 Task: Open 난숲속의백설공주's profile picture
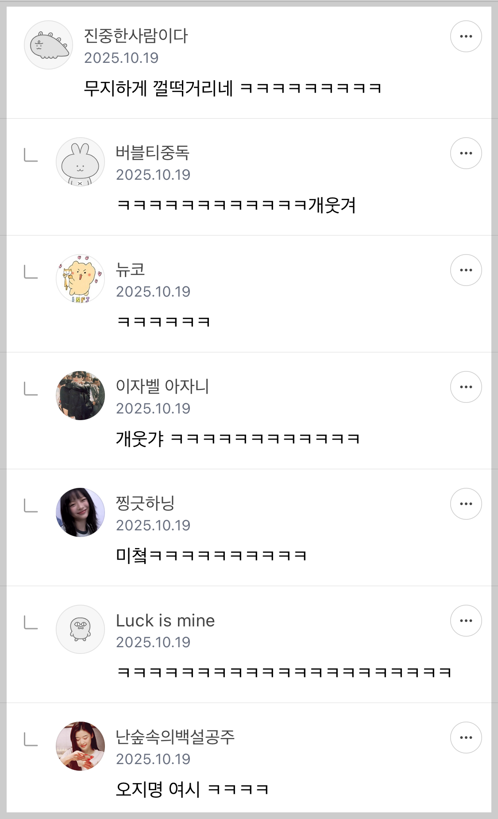pyautogui.click(x=80, y=746)
